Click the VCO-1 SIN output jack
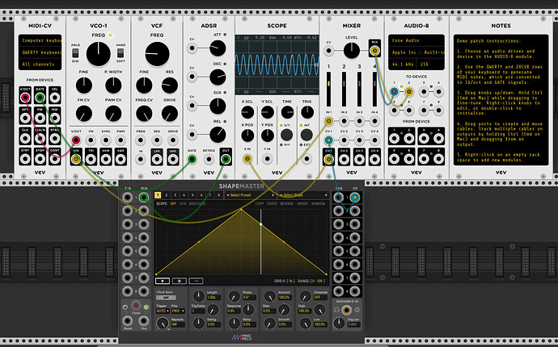The width and height of the screenshot is (558, 347). click(76, 159)
